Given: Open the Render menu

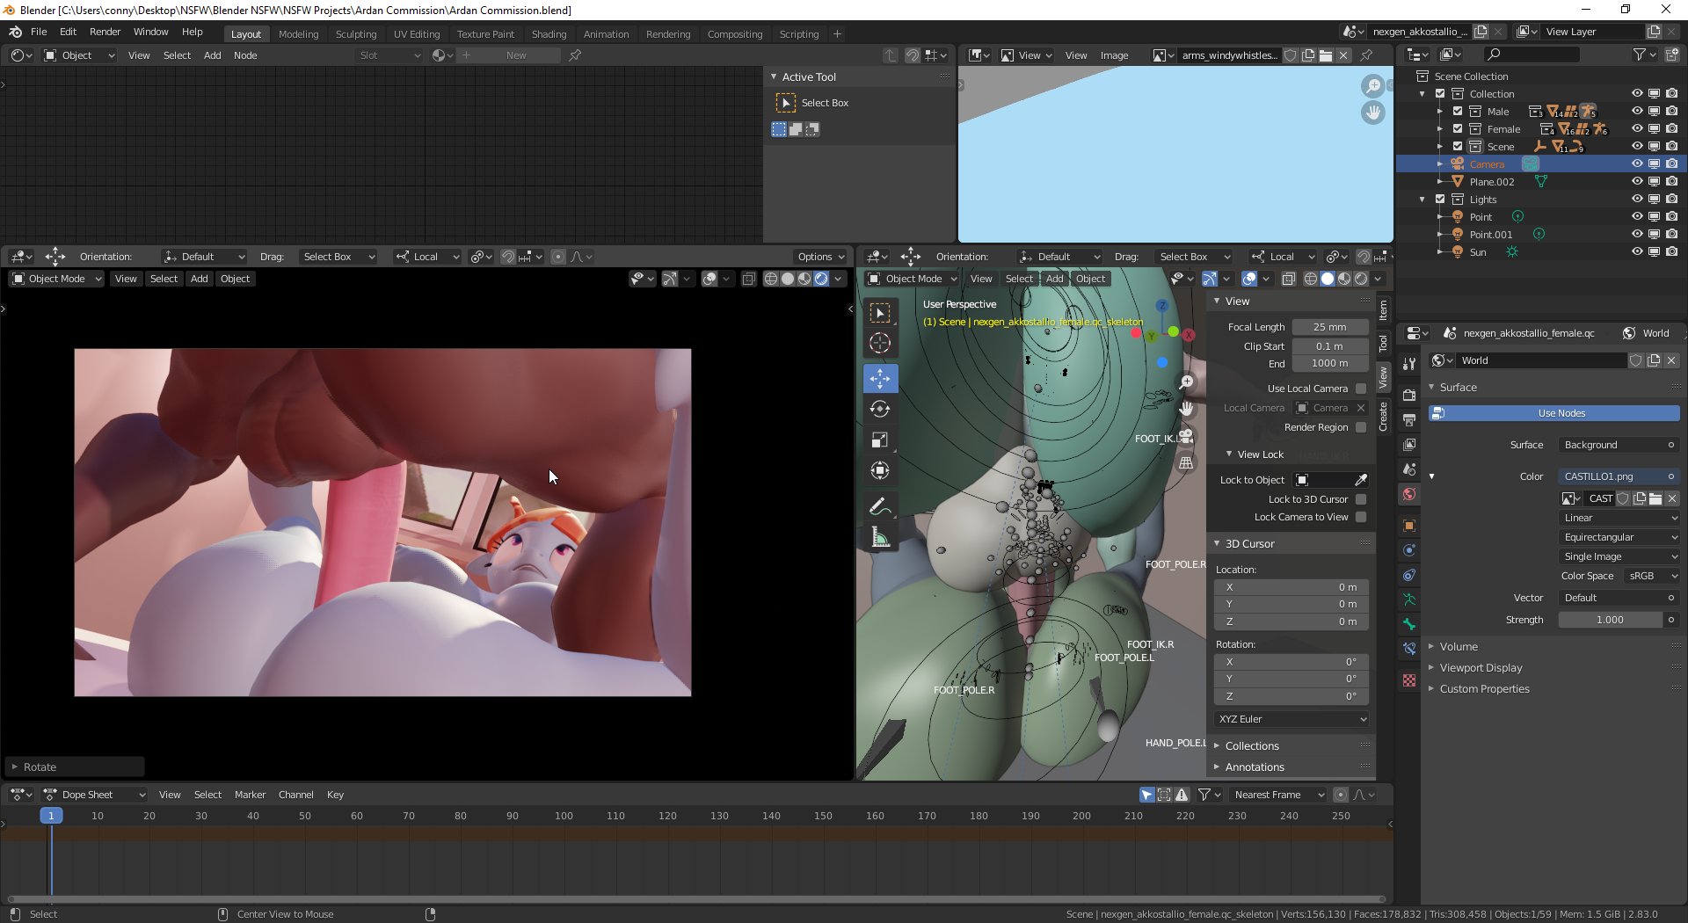Looking at the screenshot, I should pos(105,32).
